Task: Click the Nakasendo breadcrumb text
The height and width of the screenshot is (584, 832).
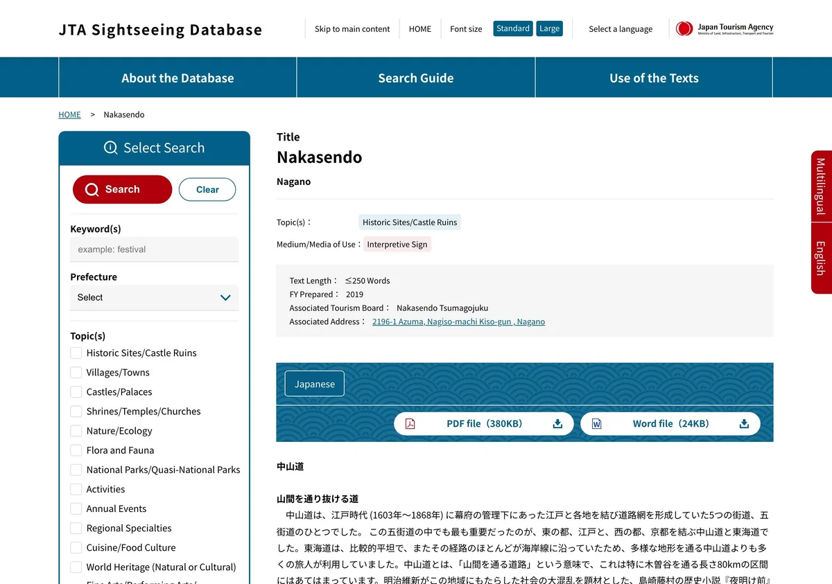Action: coord(124,114)
